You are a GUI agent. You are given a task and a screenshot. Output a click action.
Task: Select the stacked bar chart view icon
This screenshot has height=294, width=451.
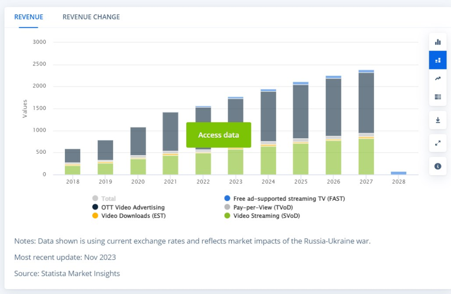[x=437, y=60]
